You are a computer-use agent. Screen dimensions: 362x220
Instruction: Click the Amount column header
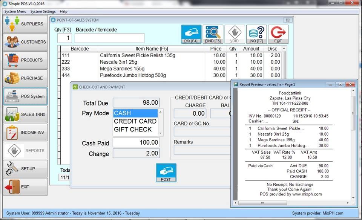point(251,49)
